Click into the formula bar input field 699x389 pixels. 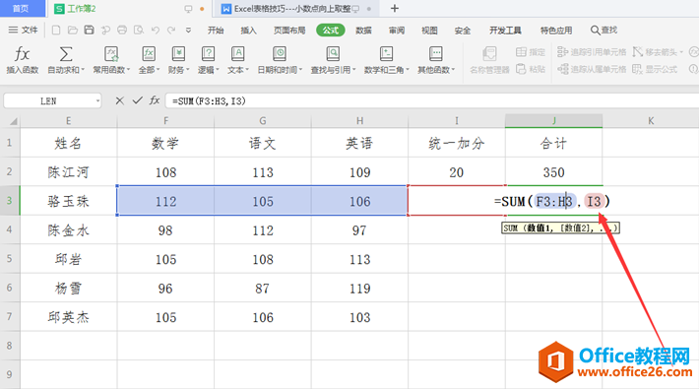[x=431, y=100]
